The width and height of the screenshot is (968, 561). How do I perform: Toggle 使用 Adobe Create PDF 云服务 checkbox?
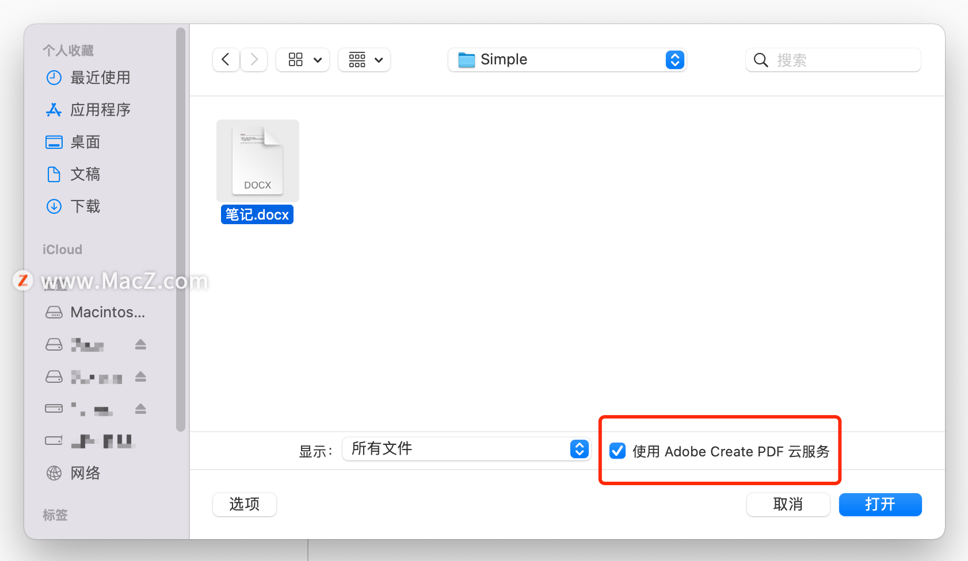[618, 451]
